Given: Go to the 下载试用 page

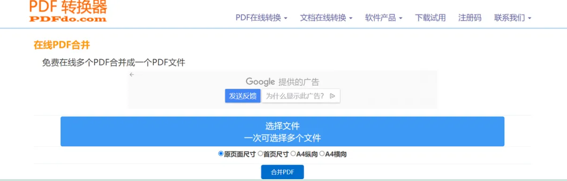Looking at the screenshot, I should click(430, 18).
